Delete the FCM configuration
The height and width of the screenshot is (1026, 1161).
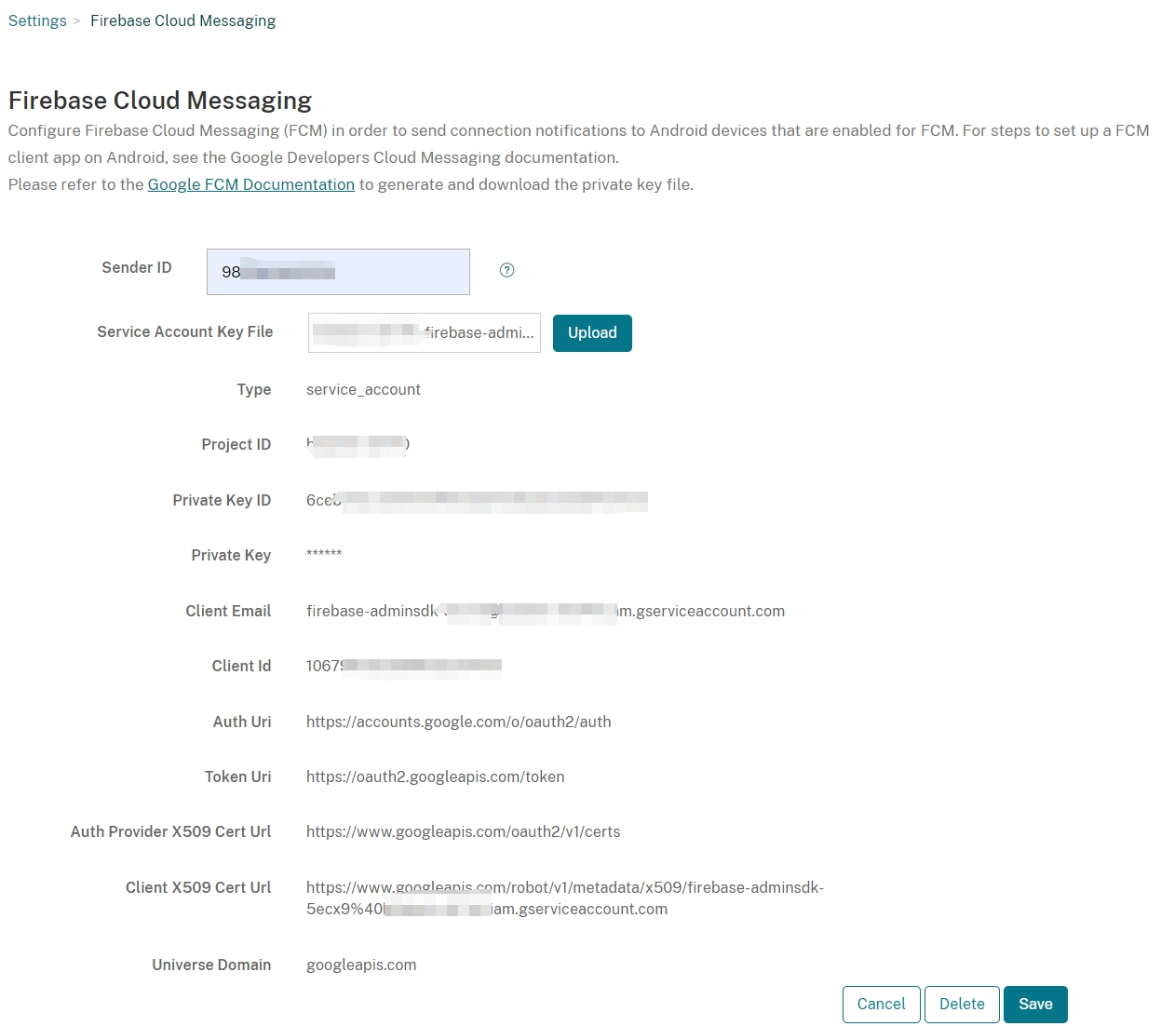point(962,1004)
